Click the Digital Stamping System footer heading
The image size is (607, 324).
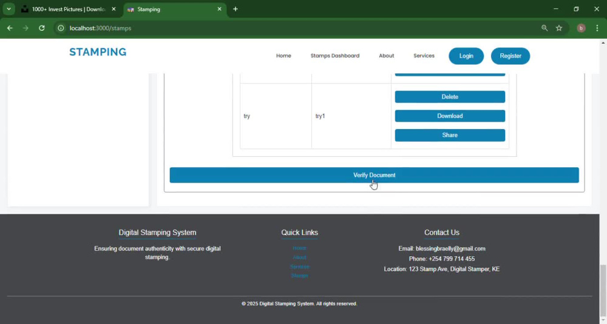pos(157,233)
